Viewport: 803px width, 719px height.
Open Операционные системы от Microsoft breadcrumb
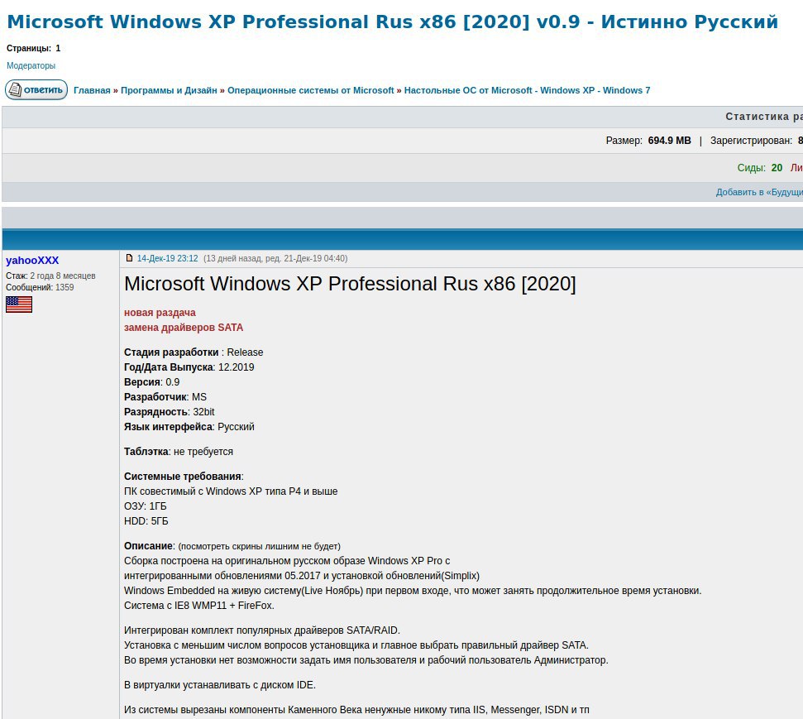[311, 90]
